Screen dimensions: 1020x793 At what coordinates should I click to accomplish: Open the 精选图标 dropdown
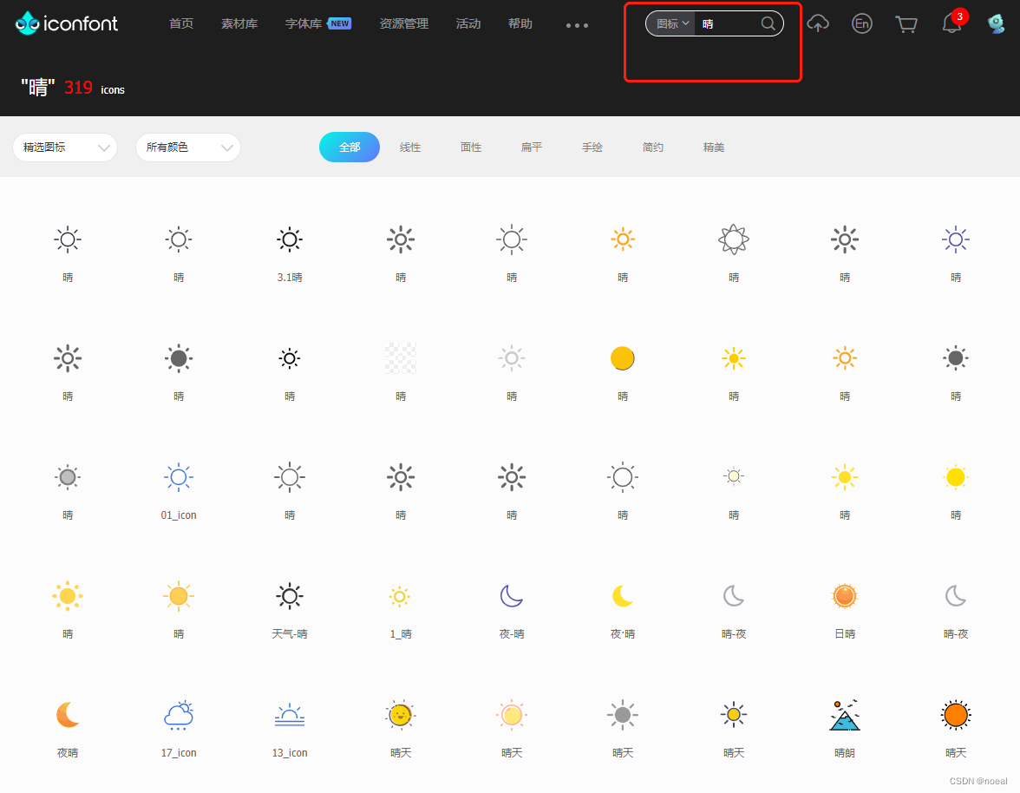(64, 147)
